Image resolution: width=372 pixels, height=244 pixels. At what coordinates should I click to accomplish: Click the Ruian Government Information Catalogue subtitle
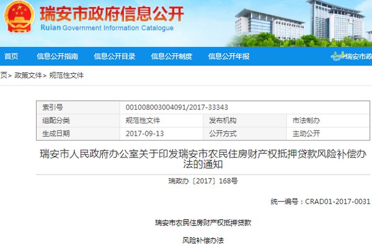[x=107, y=28]
